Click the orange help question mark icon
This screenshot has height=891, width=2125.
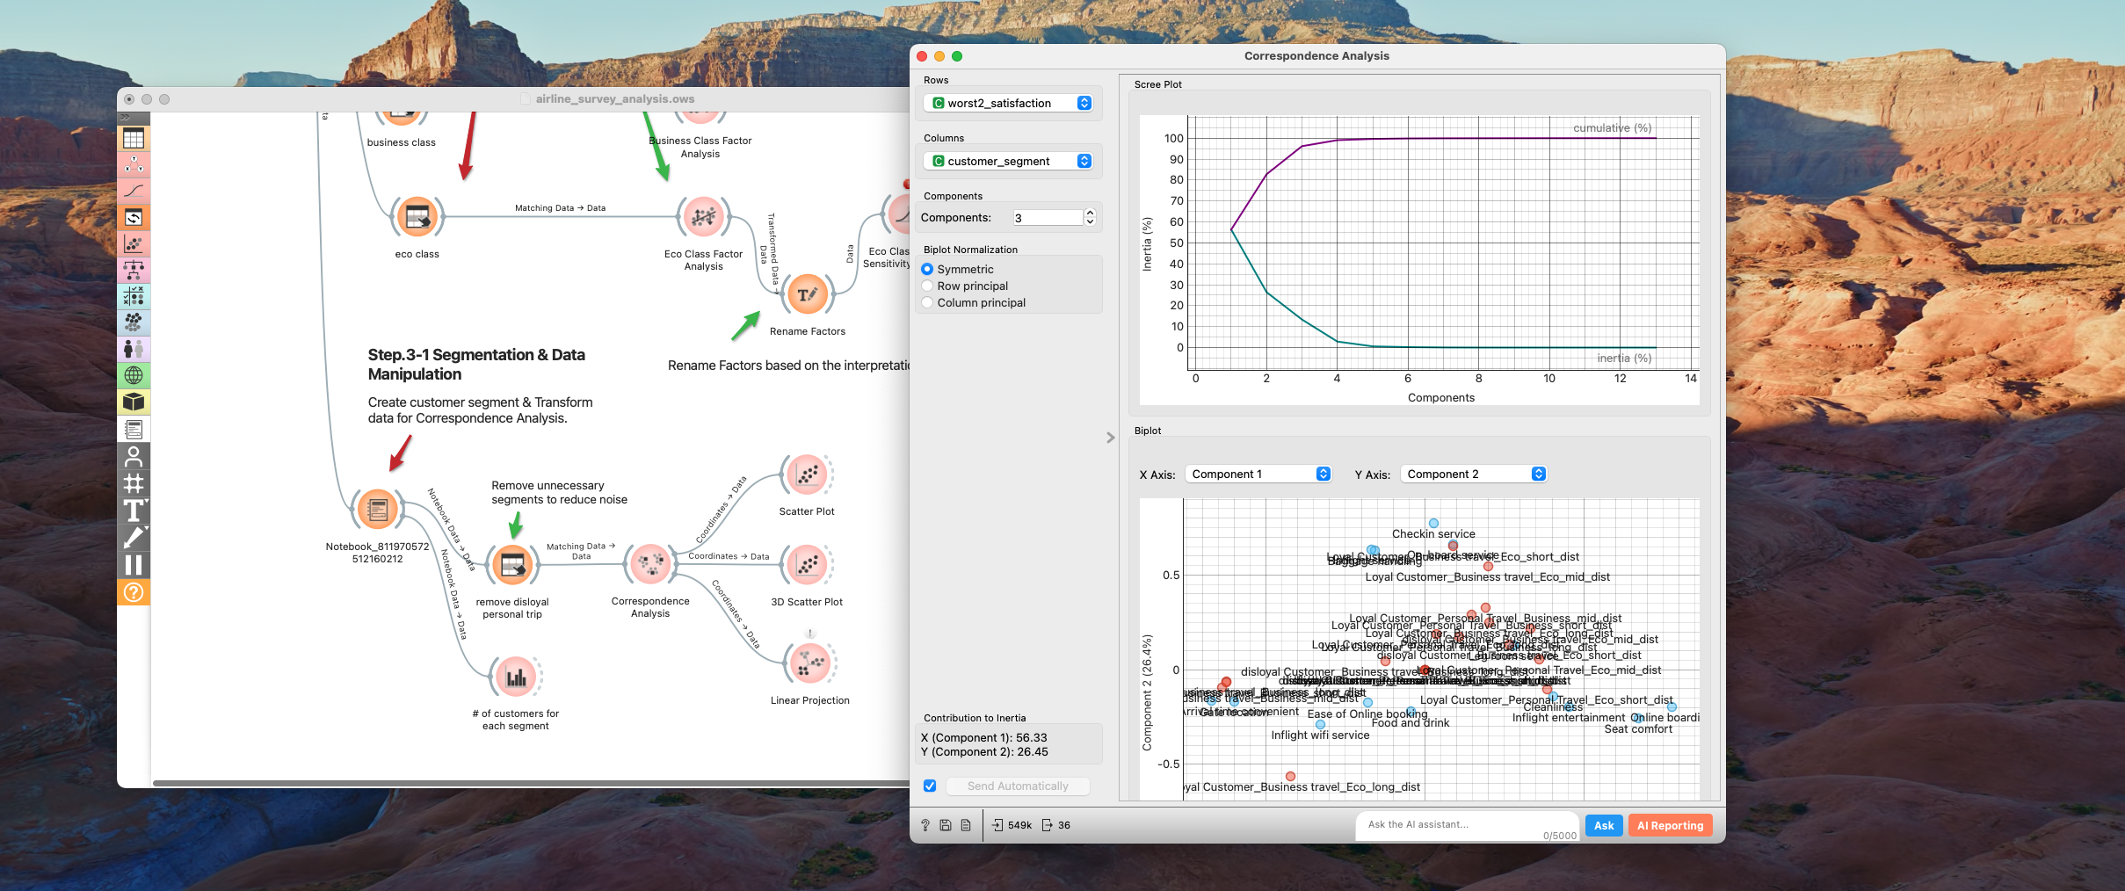134,592
